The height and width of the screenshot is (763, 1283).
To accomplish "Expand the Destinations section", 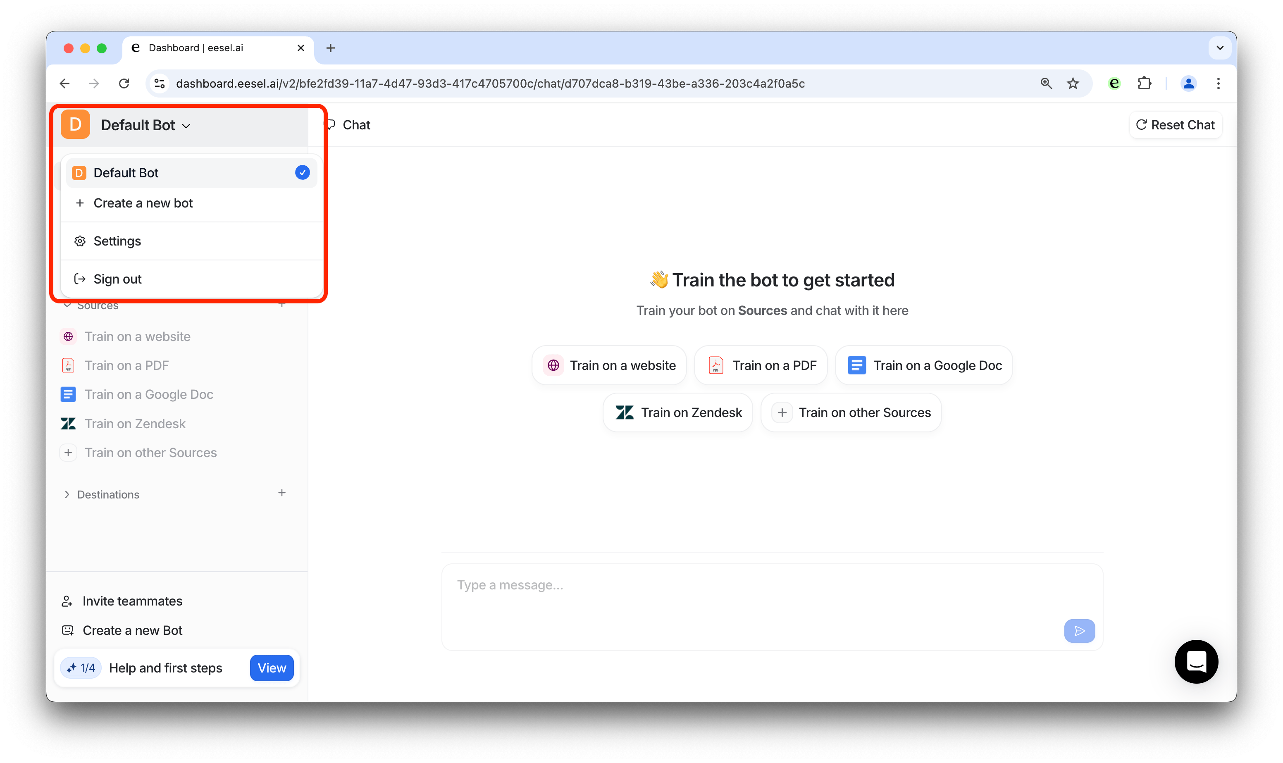I will coord(68,494).
